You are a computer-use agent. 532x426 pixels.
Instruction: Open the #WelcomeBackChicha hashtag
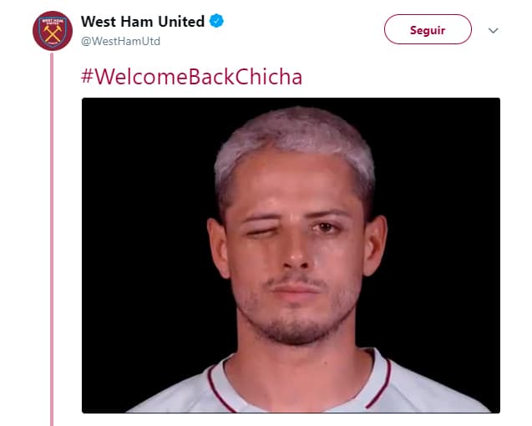coord(191,78)
